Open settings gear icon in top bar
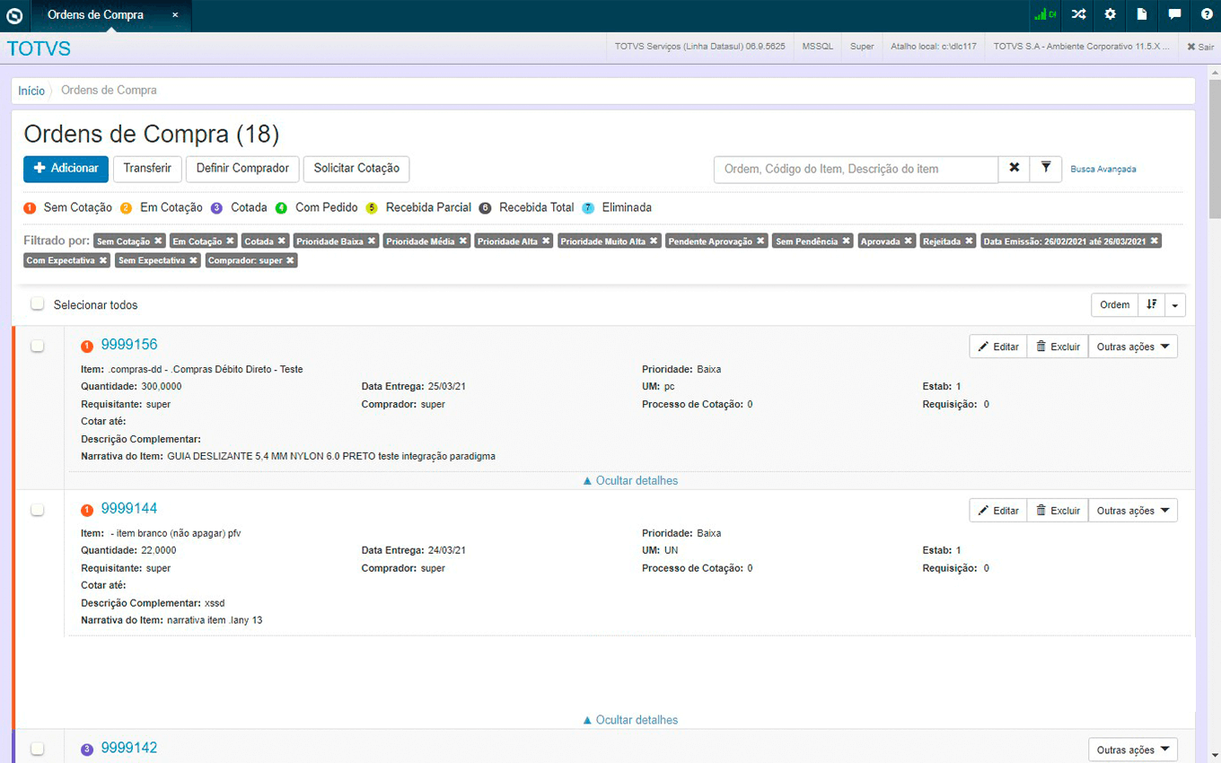 click(1111, 14)
